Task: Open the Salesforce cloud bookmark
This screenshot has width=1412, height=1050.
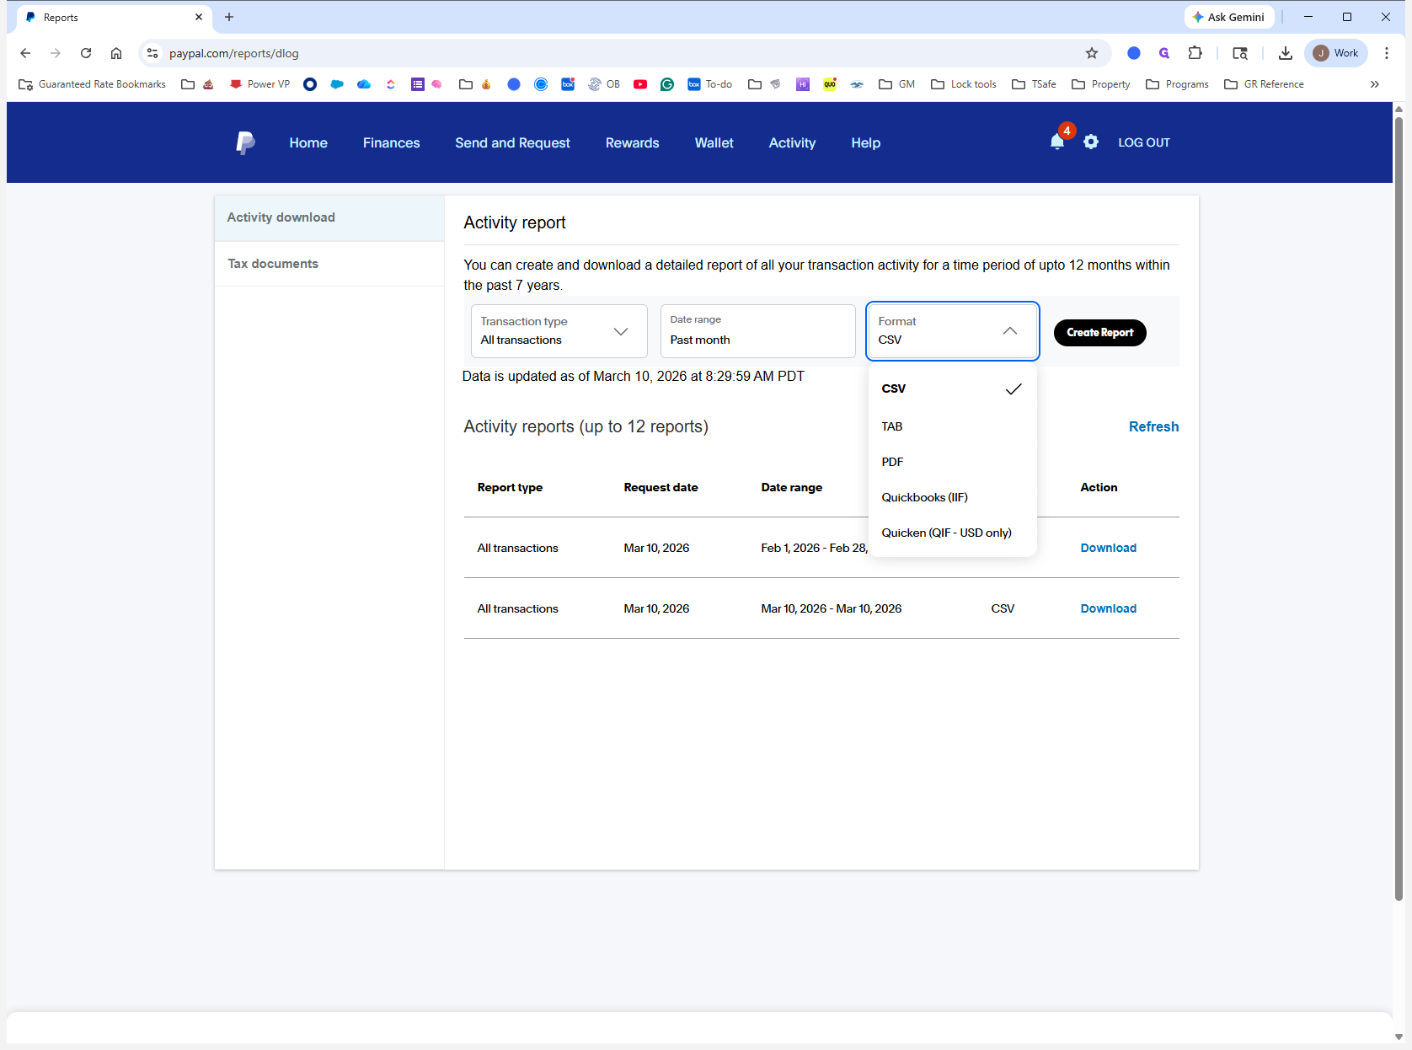Action: click(337, 84)
